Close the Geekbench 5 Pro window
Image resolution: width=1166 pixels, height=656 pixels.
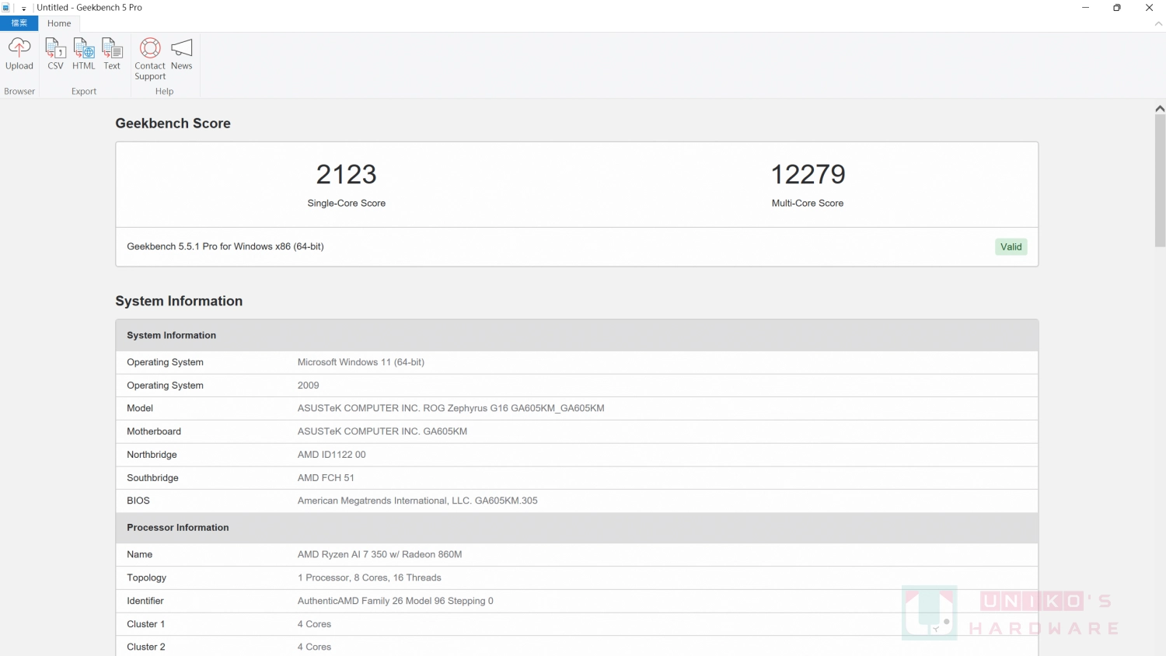click(x=1149, y=8)
